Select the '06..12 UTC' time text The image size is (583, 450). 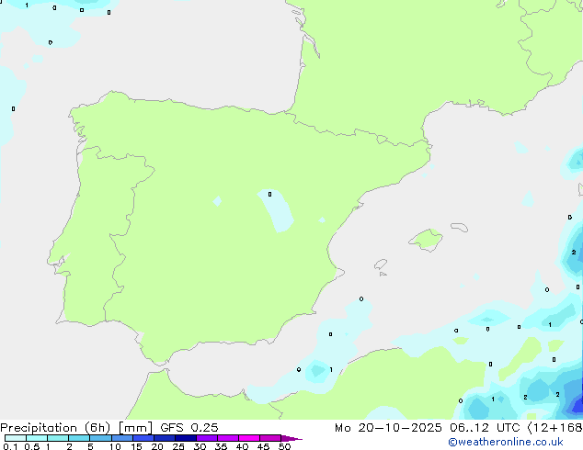(485, 428)
